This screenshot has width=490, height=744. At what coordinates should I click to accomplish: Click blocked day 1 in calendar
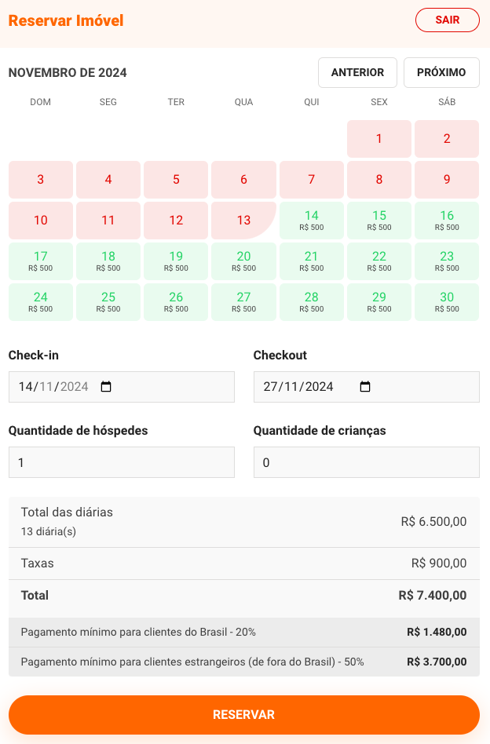point(379,139)
